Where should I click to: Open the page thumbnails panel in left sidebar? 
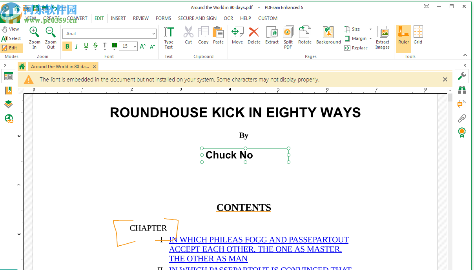coord(9,76)
